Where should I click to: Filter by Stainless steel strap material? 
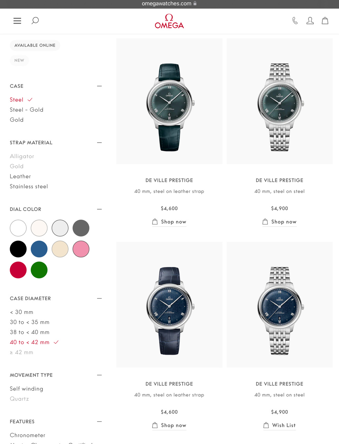point(29,186)
